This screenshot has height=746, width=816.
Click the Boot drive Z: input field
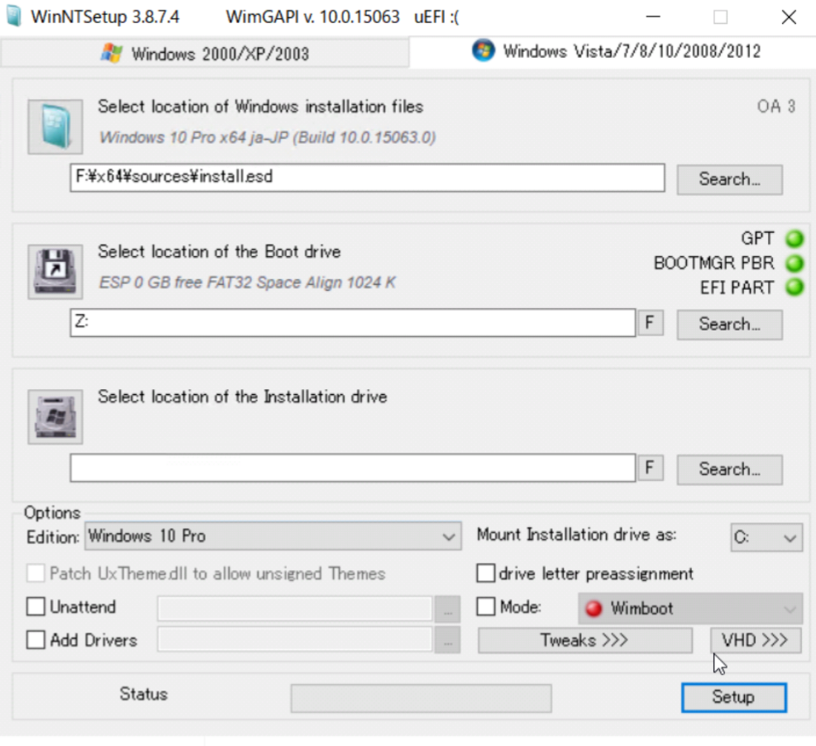tap(353, 323)
